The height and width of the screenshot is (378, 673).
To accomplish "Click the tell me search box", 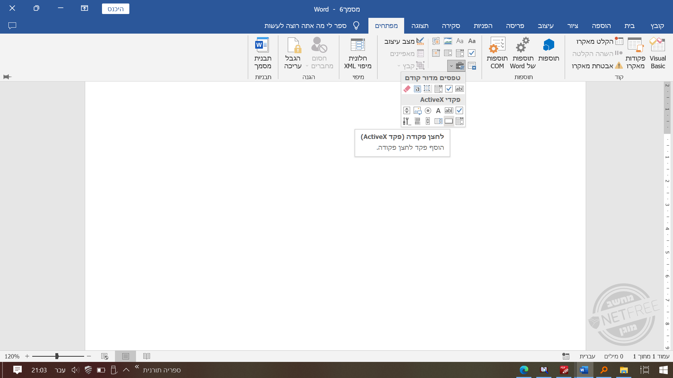I will tap(312, 26).
